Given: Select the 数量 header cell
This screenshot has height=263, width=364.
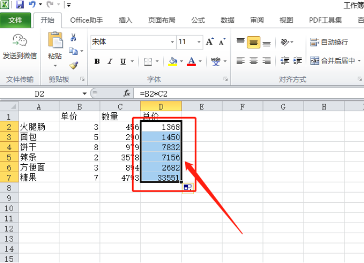Looking at the screenshot, I should coord(120,116).
